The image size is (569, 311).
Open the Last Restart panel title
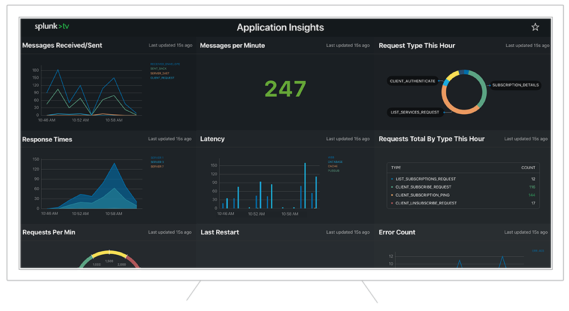(220, 232)
